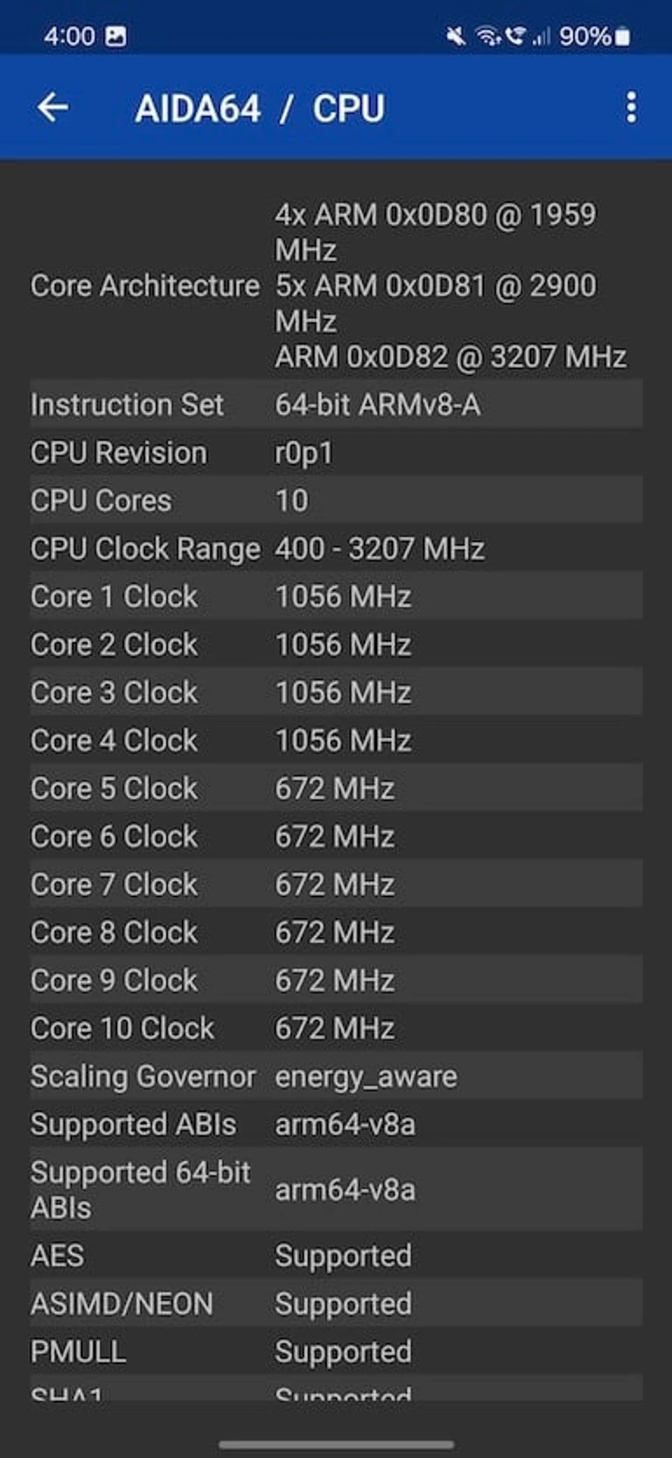
Task: Select the CPU Cores row
Action: (336, 500)
